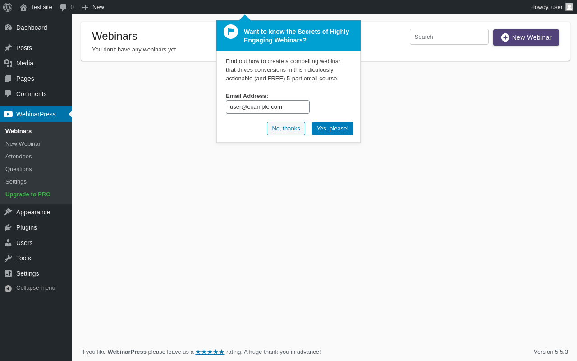This screenshot has height=361, width=577.
Task: Click the Dashboard gauge icon
Action: (8, 28)
